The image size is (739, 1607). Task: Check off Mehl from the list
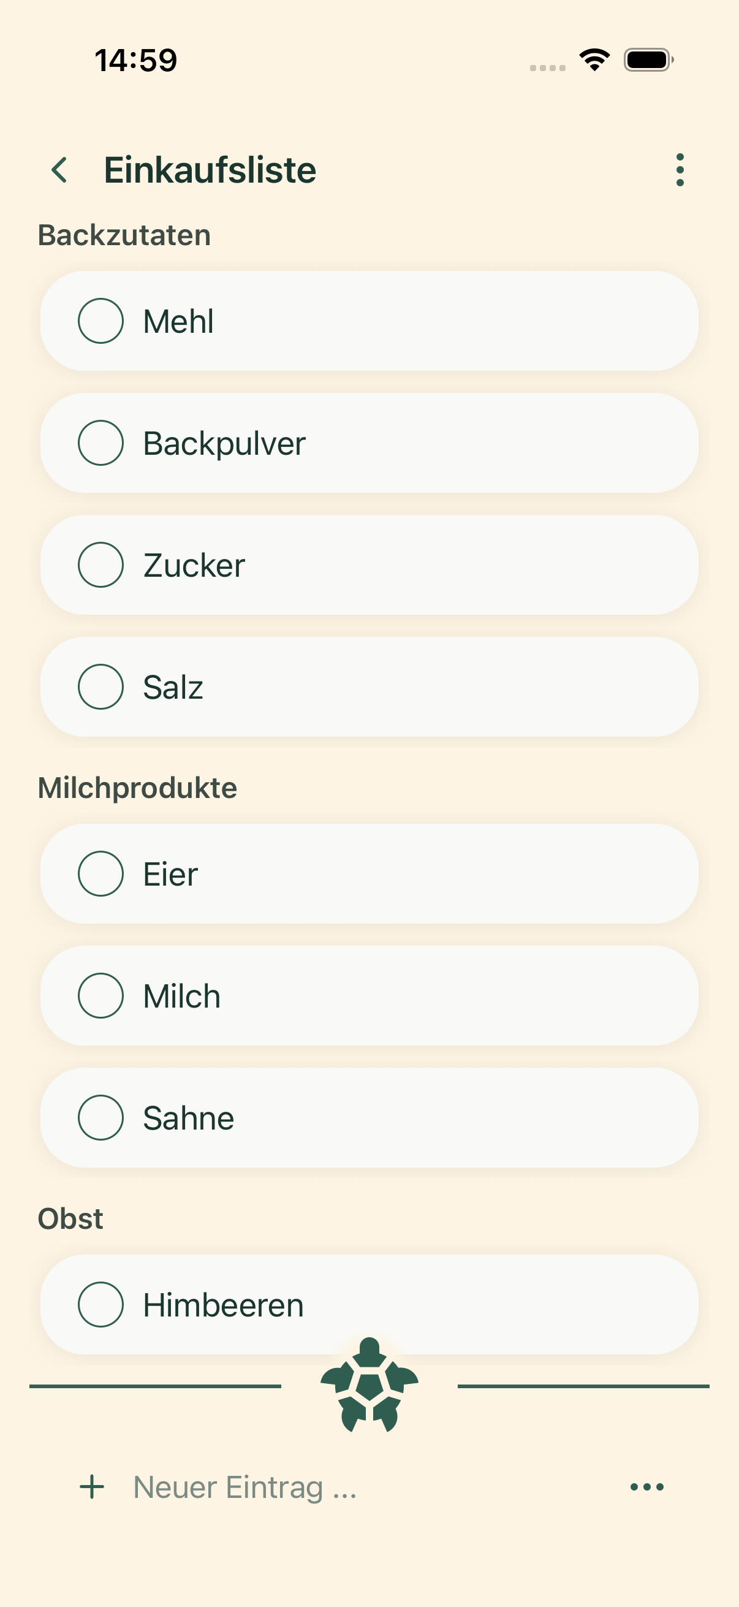[100, 320]
